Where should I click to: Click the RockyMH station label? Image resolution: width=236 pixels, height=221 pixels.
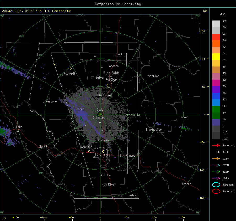pos(69,74)
